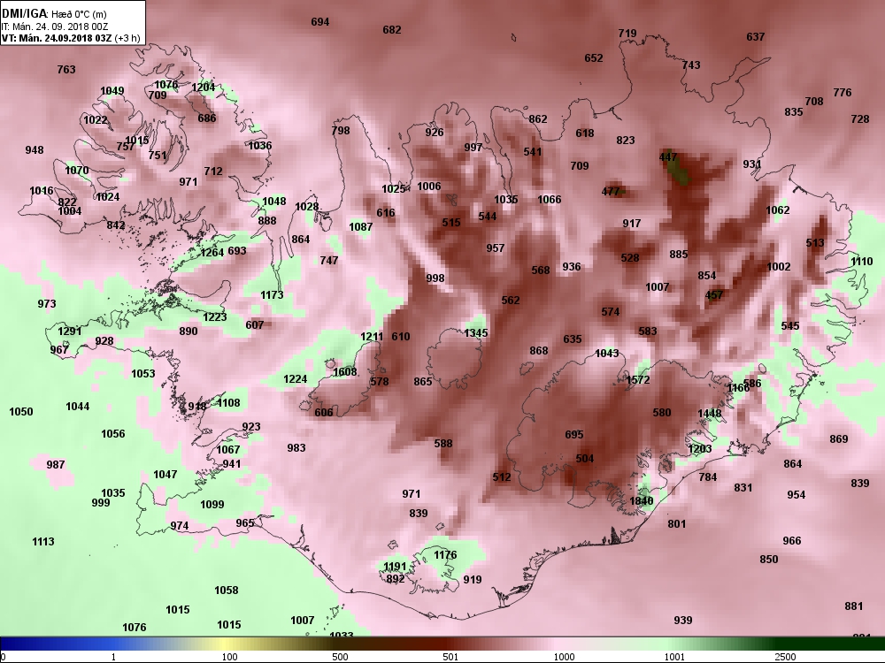Click the map value 1043

tap(607, 353)
